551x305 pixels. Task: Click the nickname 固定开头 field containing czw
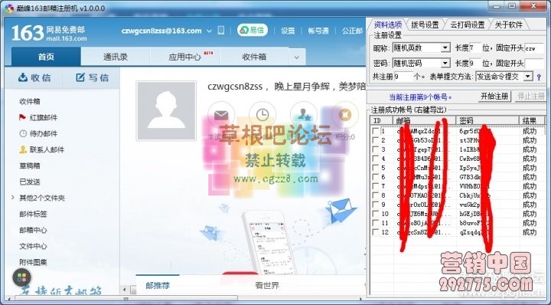(x=534, y=48)
